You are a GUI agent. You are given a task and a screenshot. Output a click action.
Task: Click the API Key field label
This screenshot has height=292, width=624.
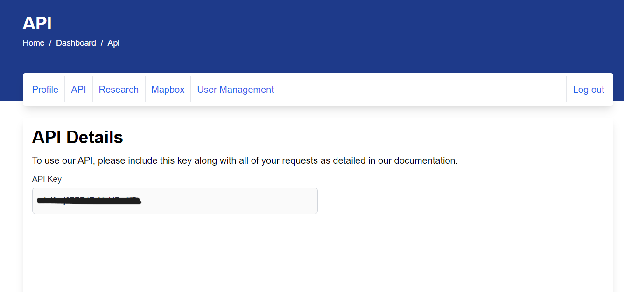(x=47, y=179)
